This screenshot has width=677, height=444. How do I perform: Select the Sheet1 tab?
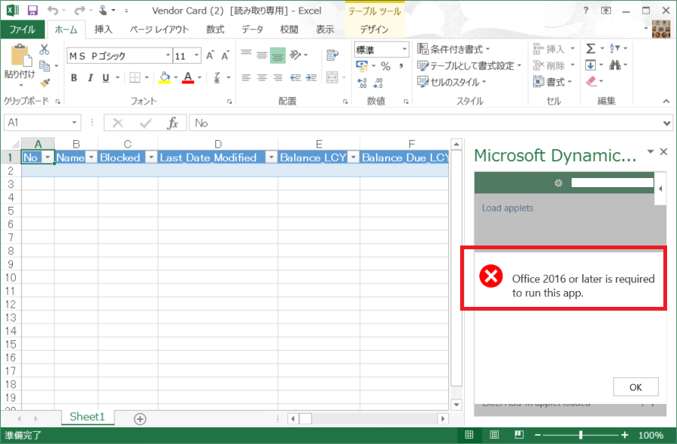[x=87, y=417]
